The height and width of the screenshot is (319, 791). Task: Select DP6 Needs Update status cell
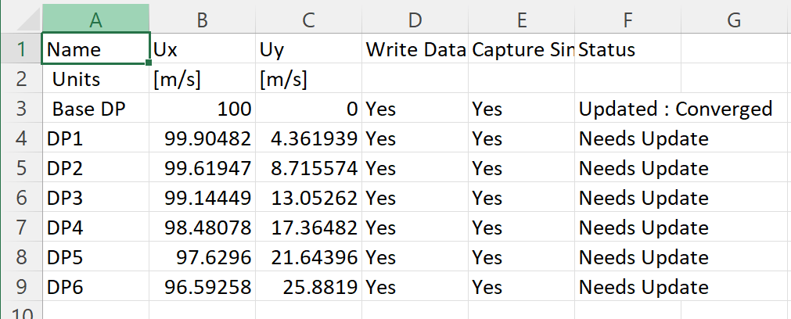click(643, 287)
